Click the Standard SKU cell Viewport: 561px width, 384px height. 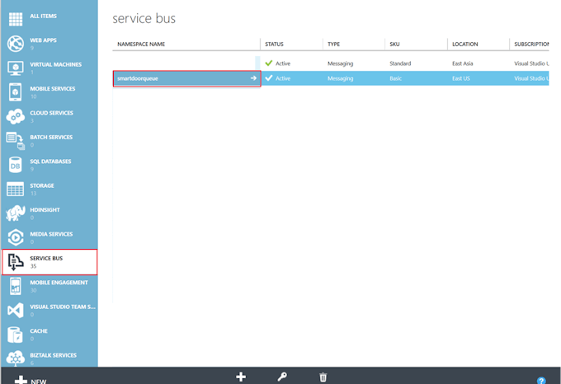coord(400,63)
